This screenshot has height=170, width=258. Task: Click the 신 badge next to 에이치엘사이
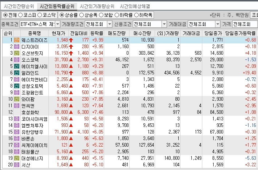pyautogui.click(x=17, y=66)
